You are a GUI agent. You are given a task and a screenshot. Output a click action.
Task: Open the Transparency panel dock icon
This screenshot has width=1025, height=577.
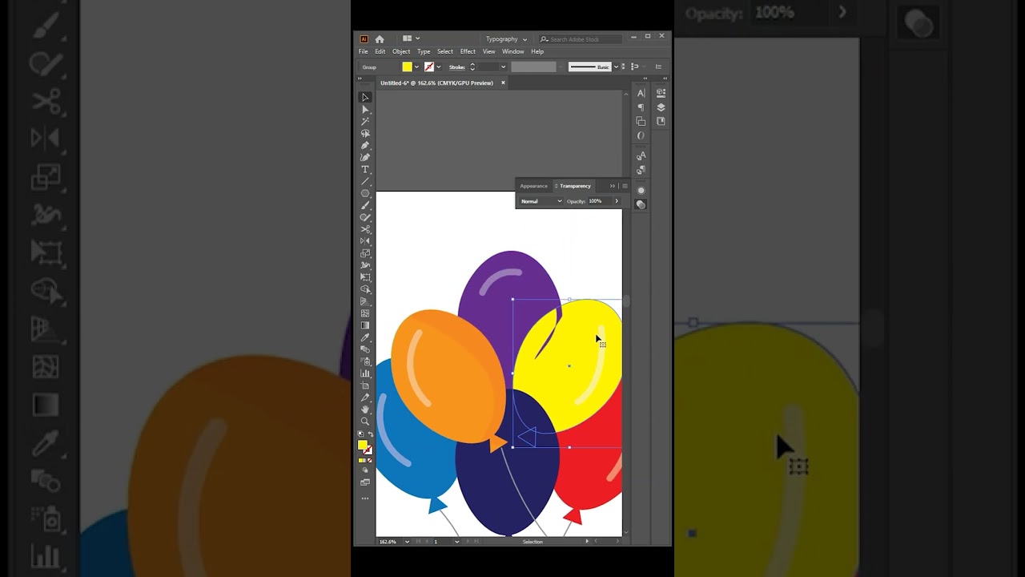tap(641, 204)
